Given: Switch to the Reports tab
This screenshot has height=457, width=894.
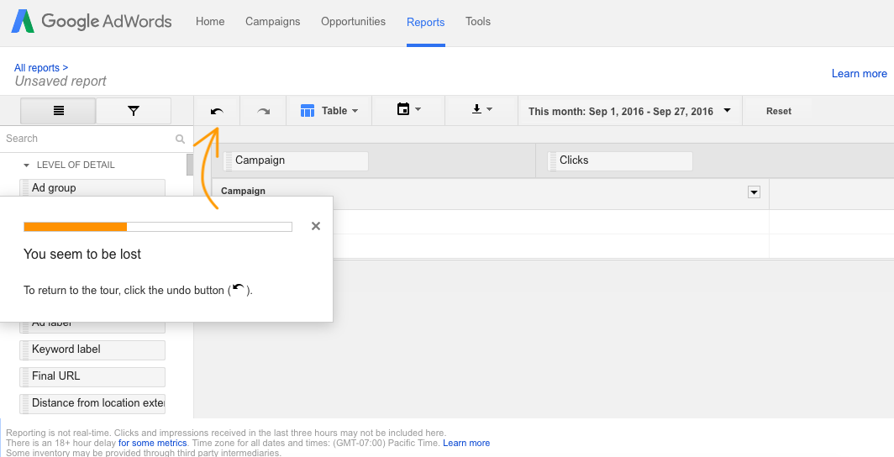Looking at the screenshot, I should point(425,22).
